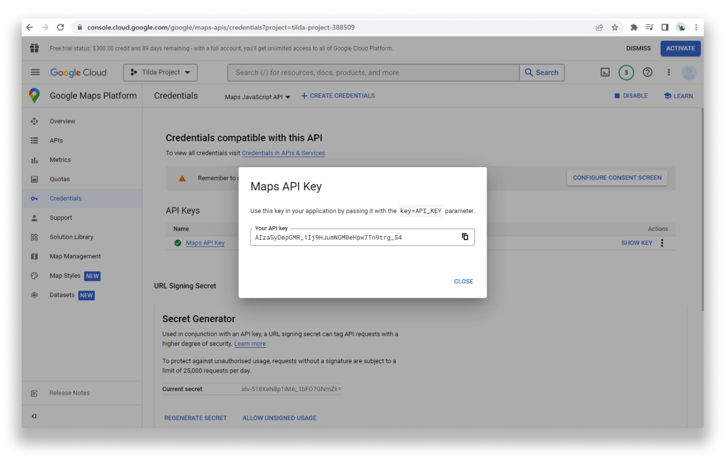The width and height of the screenshot is (726, 468).
Task: Open notifications badge showing 3
Action: 626,72
